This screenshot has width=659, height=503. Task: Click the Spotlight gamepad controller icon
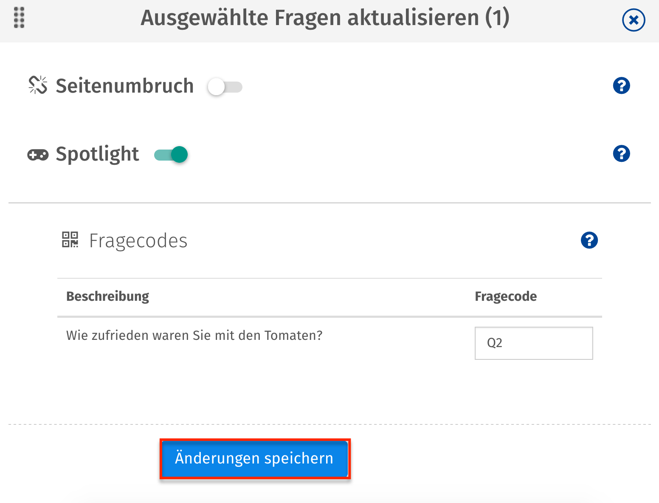pos(38,155)
